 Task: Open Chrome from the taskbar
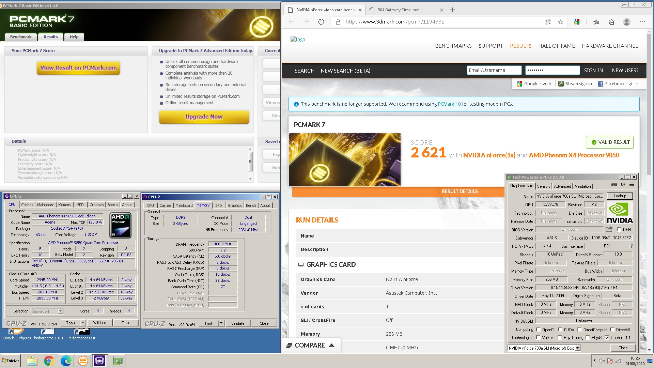click(x=49, y=361)
